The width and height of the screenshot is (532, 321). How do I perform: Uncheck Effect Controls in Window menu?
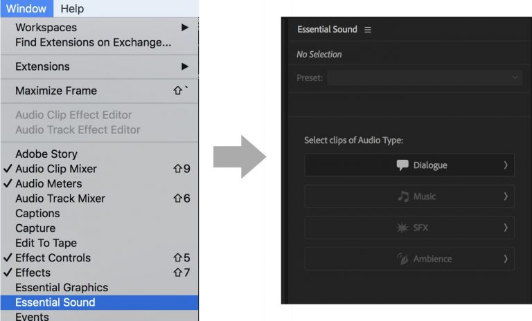(53, 257)
